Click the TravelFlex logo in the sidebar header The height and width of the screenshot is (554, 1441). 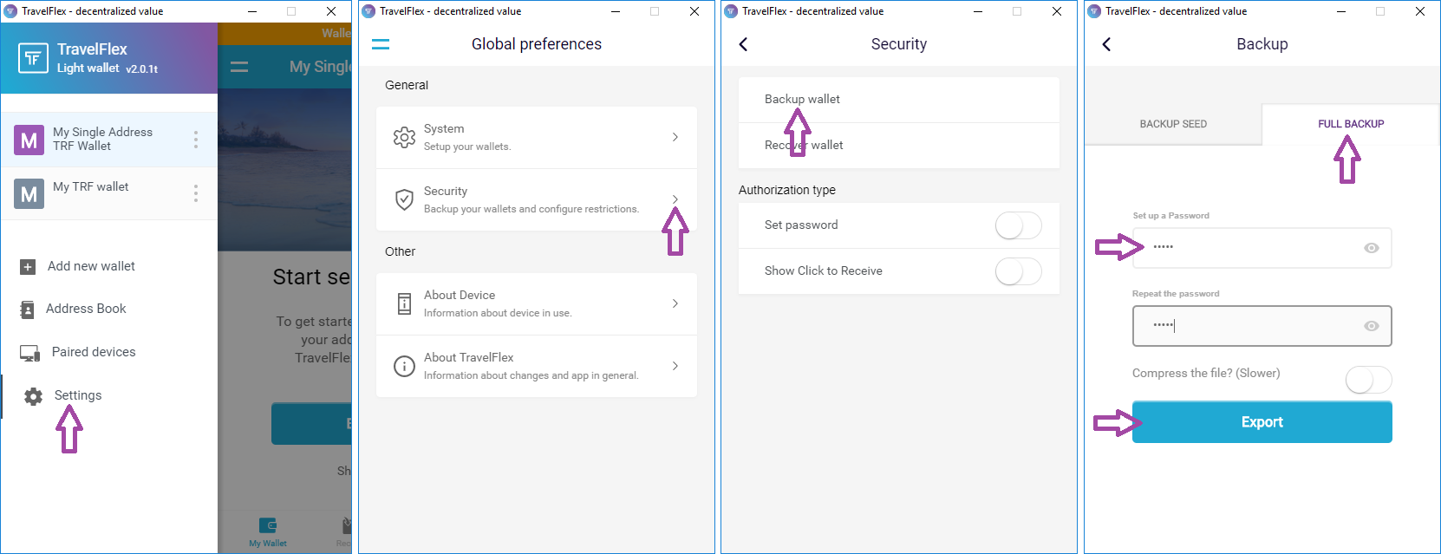coord(33,58)
